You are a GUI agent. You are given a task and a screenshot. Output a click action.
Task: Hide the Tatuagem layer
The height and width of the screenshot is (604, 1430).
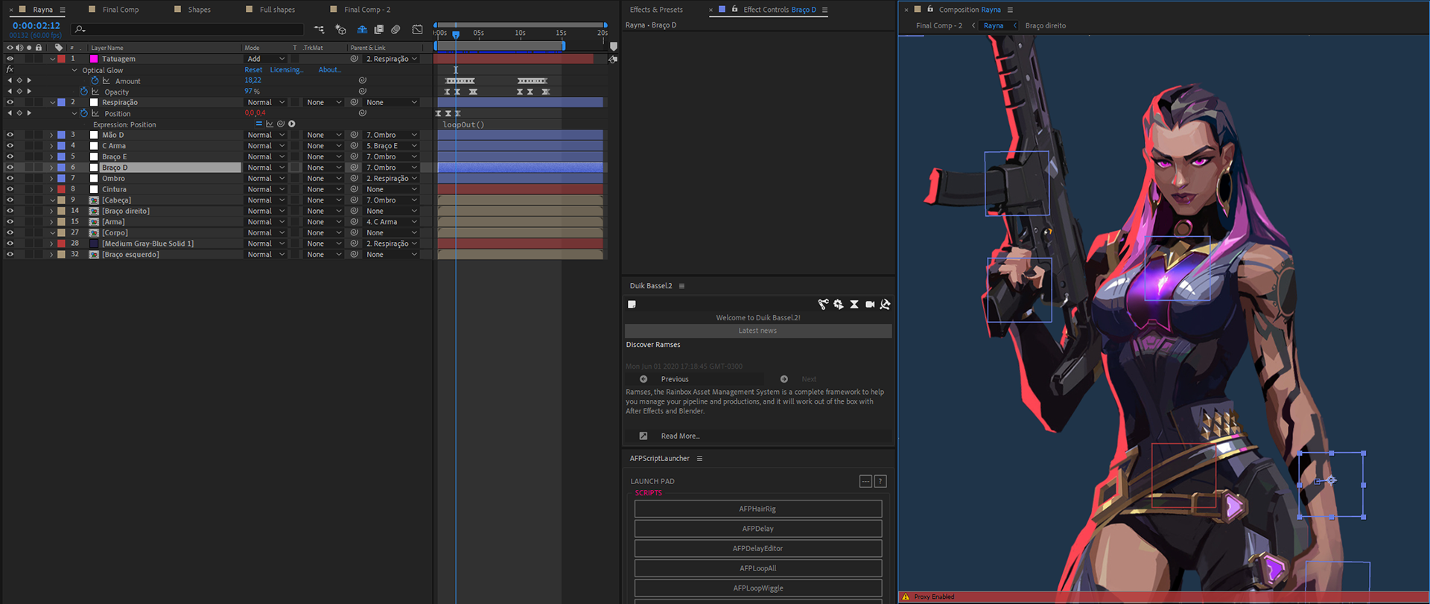click(x=10, y=59)
